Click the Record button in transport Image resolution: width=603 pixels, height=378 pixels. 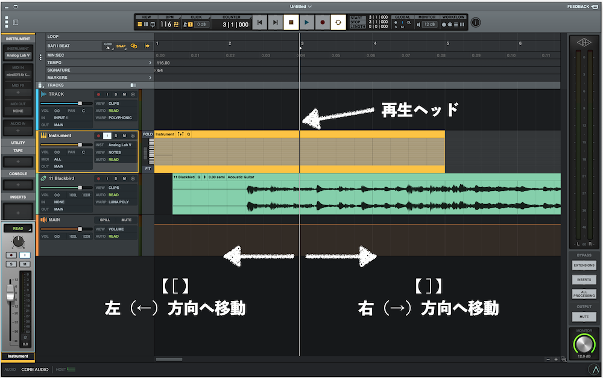tap(322, 23)
